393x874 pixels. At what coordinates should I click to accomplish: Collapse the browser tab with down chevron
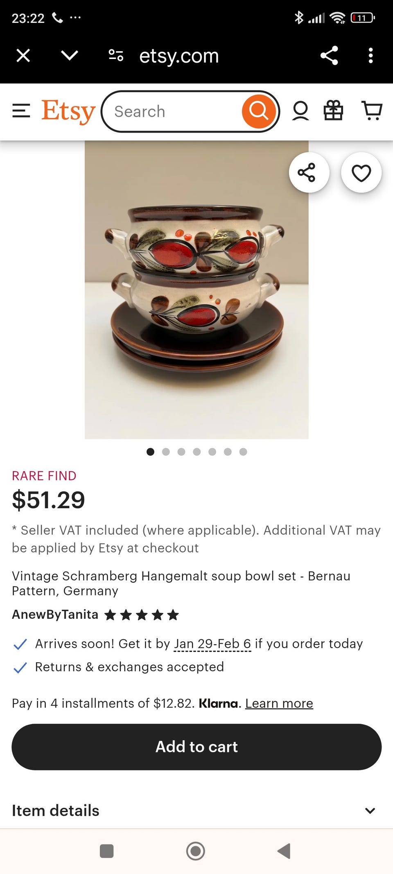(x=70, y=55)
